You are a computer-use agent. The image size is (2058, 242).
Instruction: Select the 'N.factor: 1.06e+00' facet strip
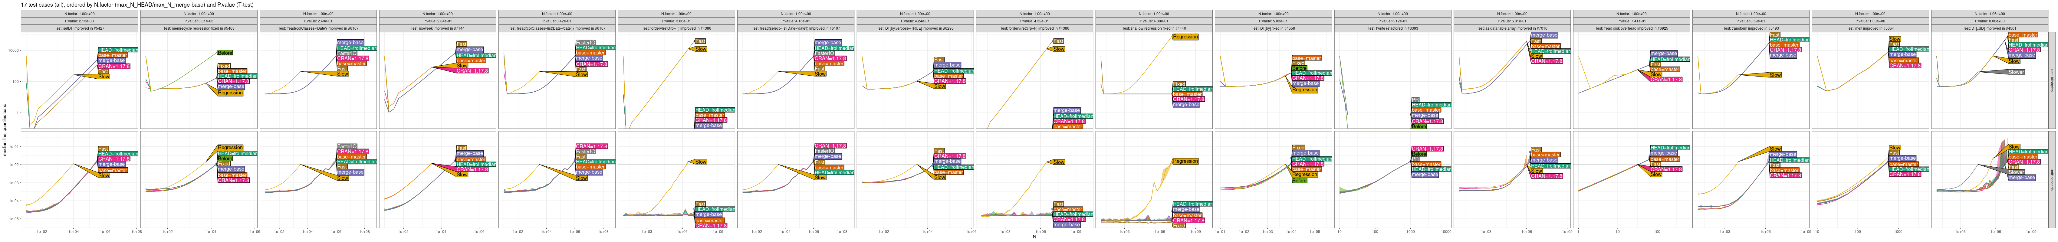click(x=1989, y=14)
